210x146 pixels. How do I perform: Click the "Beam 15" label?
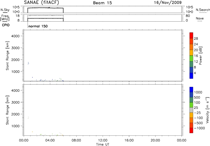102,3
